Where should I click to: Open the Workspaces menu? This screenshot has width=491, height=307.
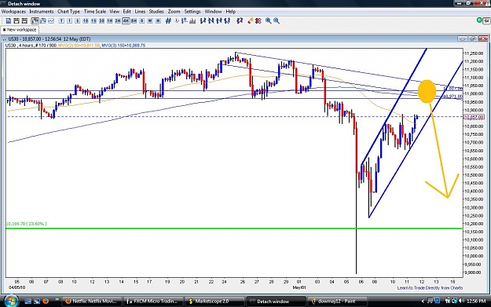(13, 12)
